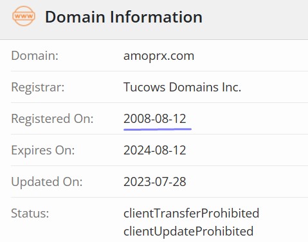Click the Registrar: label
The height and width of the screenshot is (242, 308).
[x=38, y=88]
